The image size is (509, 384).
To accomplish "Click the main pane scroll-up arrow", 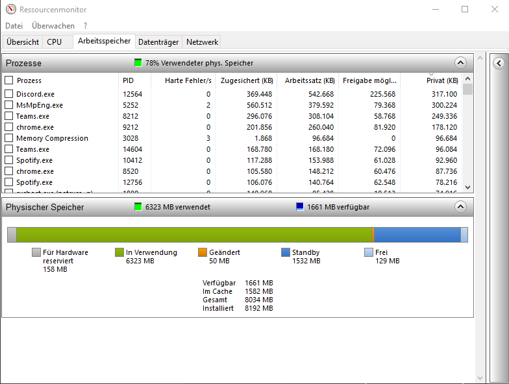I will pyautogui.click(x=480, y=58).
